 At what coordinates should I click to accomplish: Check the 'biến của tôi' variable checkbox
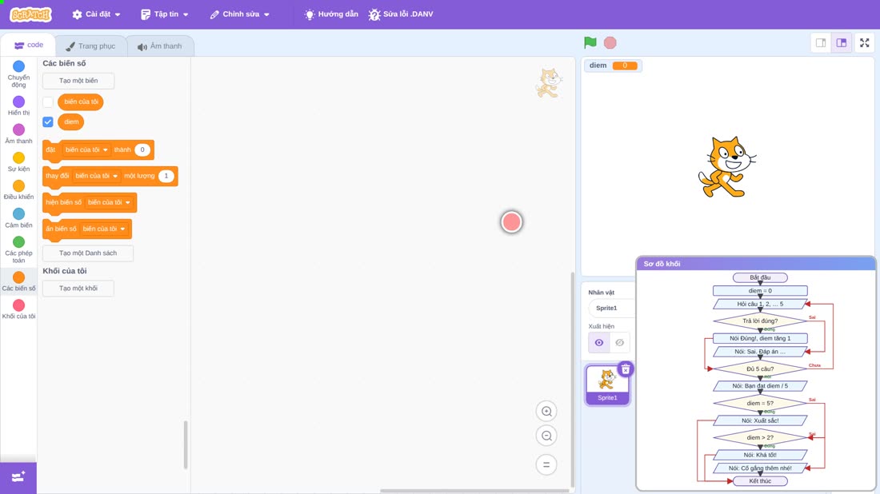pyautogui.click(x=48, y=102)
